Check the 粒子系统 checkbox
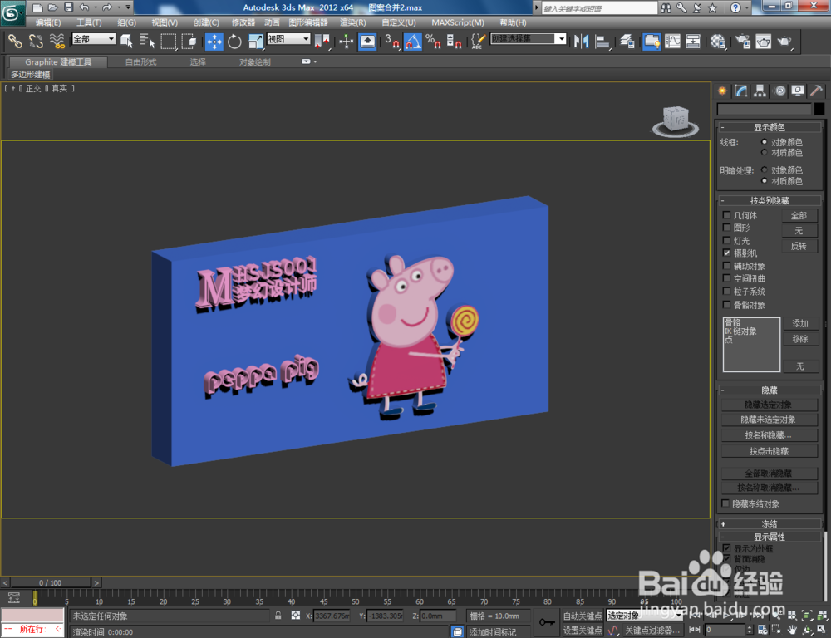The width and height of the screenshot is (831, 638). click(x=726, y=291)
